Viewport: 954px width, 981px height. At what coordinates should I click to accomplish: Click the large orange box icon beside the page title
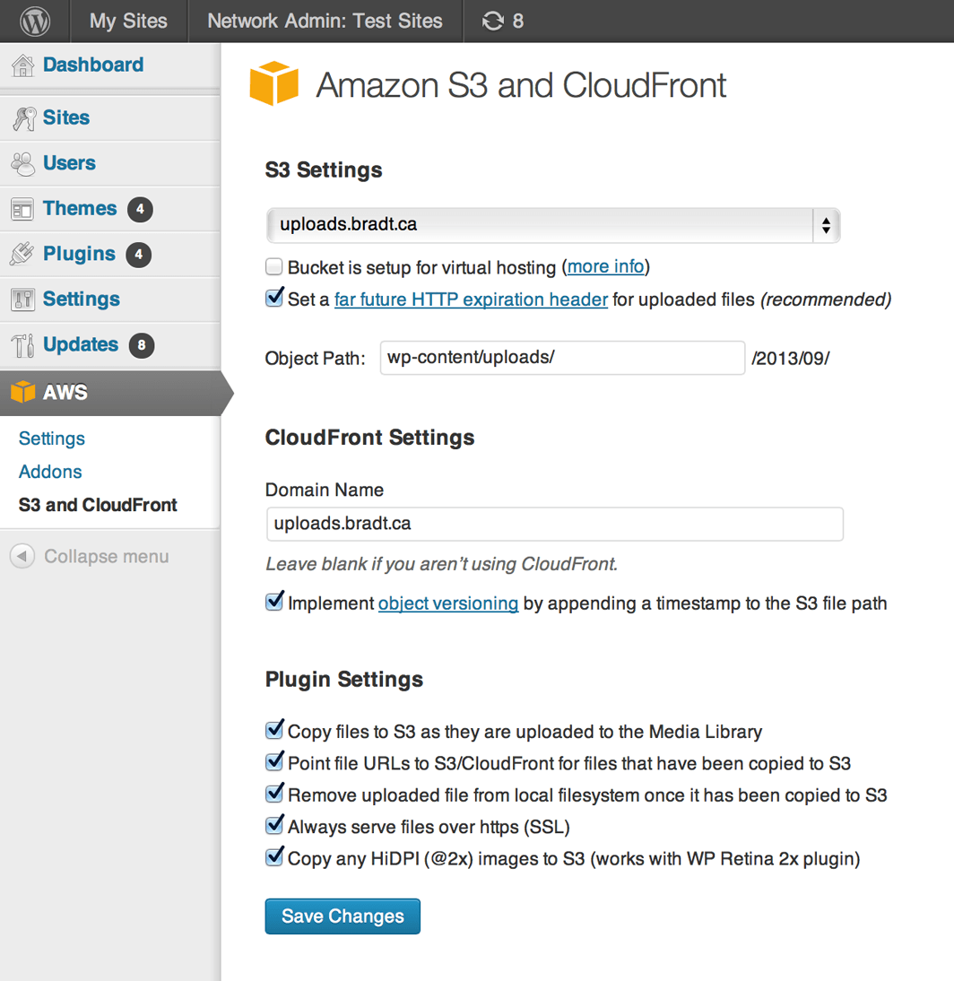pos(274,83)
